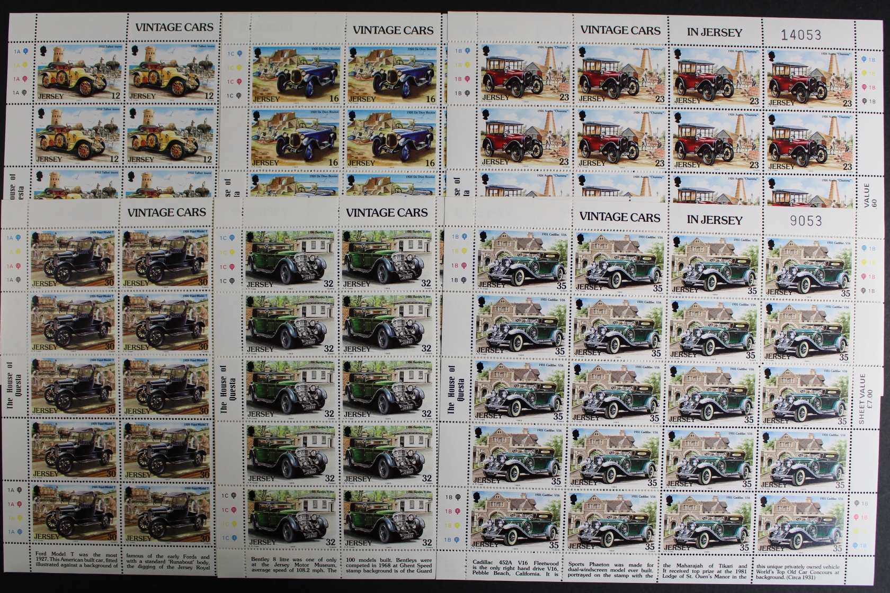890x593 pixels.
Task: Select the magenta 1C balloon mark on De Dion Bouton sheet
Action: tap(239, 82)
